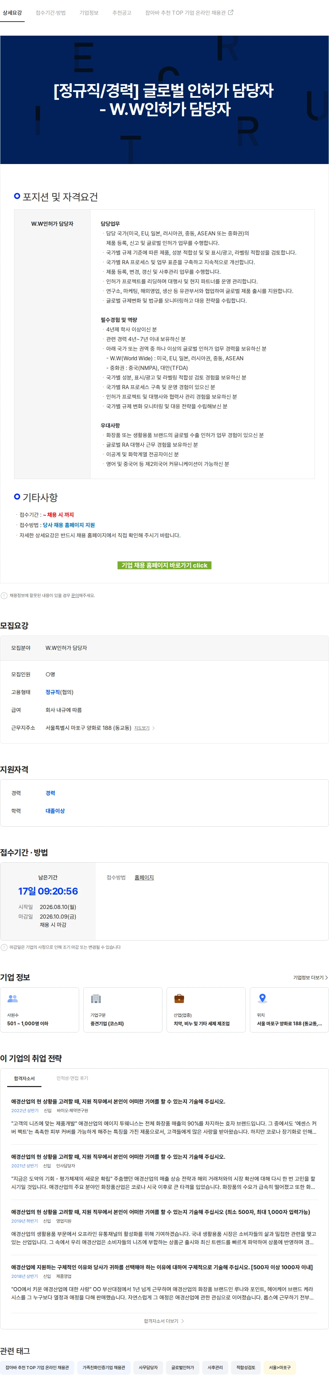The image size is (329, 1376).
Task: Click the 문의 link for incorrect info
Action: click(75, 596)
